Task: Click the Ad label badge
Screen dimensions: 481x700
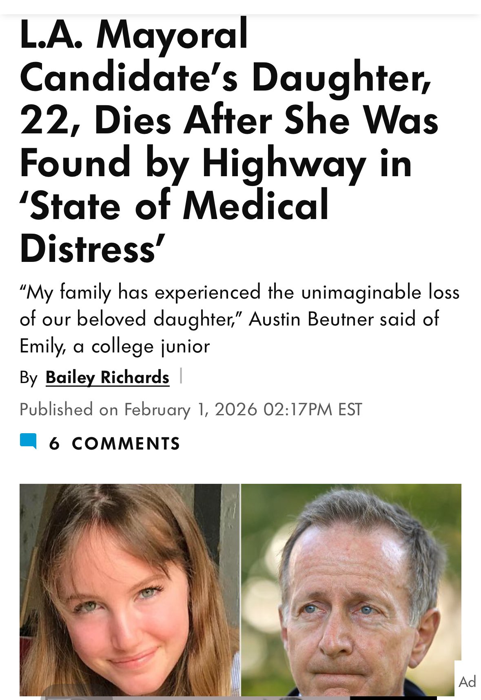Action: [467, 682]
